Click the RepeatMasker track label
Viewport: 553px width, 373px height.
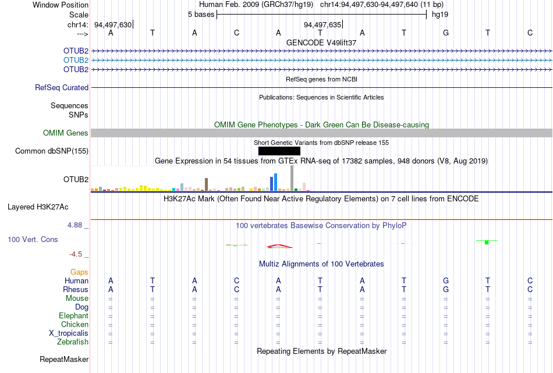pos(64,360)
